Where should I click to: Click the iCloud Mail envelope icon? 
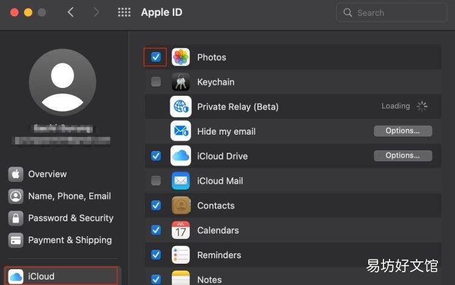[181, 181]
